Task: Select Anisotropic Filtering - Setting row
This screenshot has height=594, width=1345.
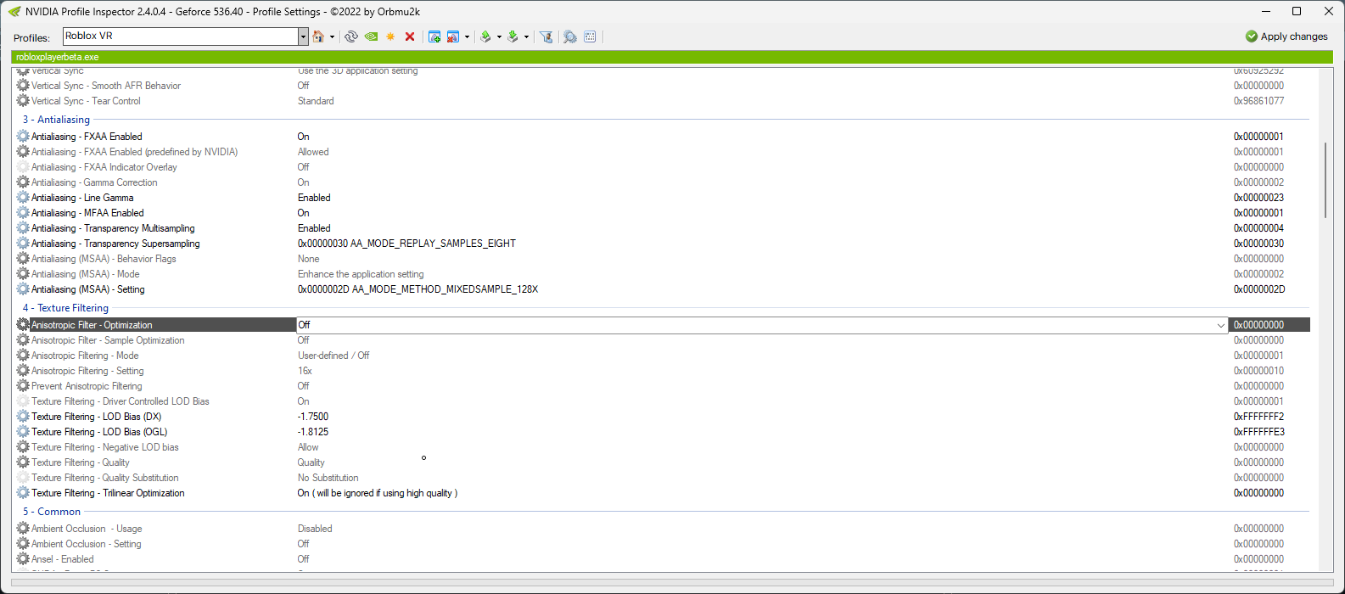Action: [x=662, y=371]
